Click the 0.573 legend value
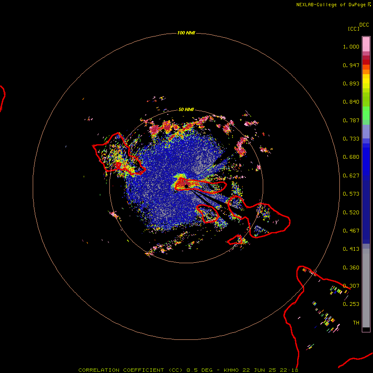 pos(351,194)
